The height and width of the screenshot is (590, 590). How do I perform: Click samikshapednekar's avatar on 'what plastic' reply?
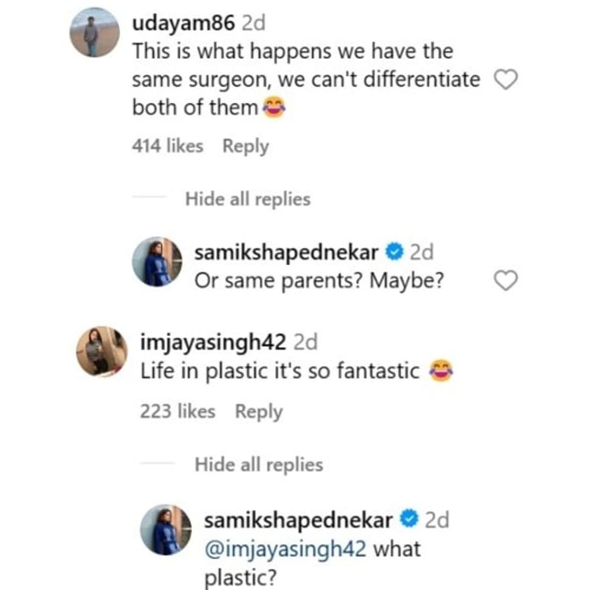click(165, 530)
